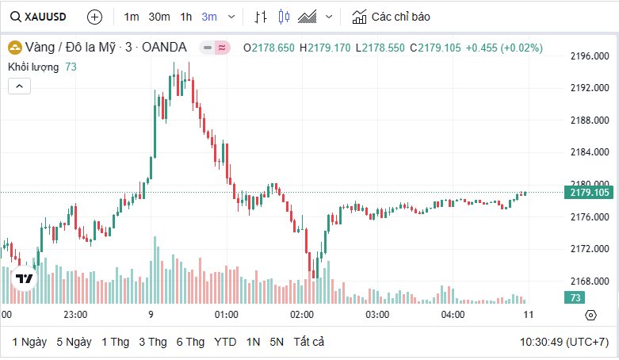Screen dimensions: 619x360
Task: Switch to the 1h timeframe
Action: pos(186,17)
